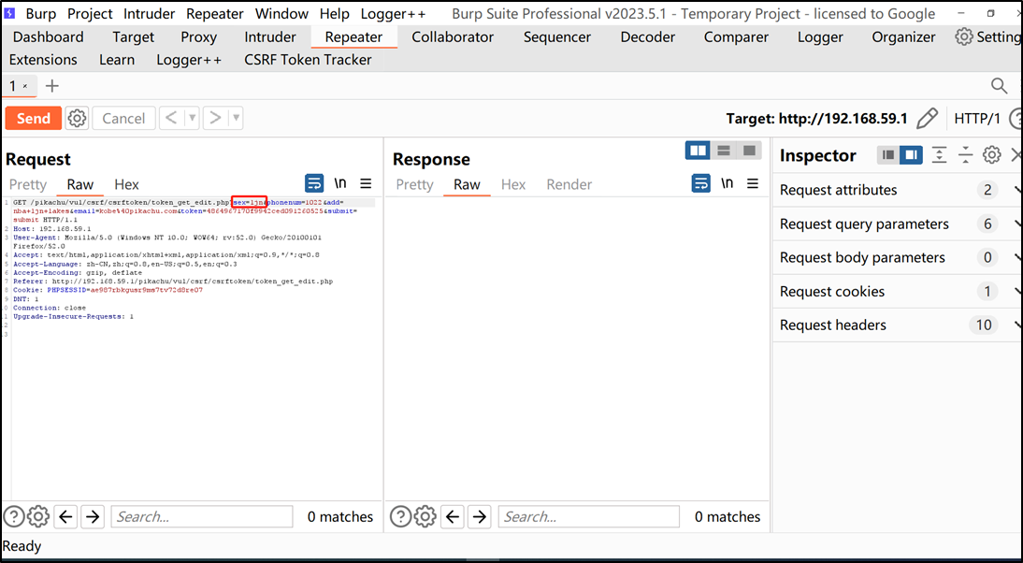Click the orange Send button
Screen dimensions: 1023x563
(34, 118)
